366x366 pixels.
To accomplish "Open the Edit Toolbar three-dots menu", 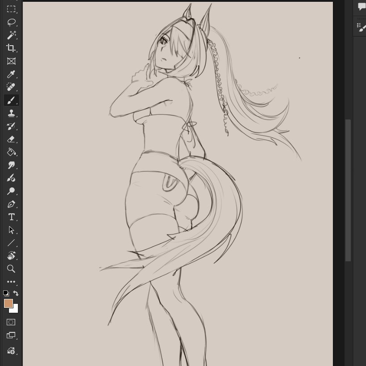I will tap(11, 282).
